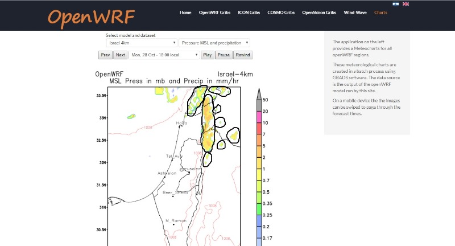Click the sidebar text about mobile swiping
This screenshot has width=455, height=246.
(x=366, y=107)
